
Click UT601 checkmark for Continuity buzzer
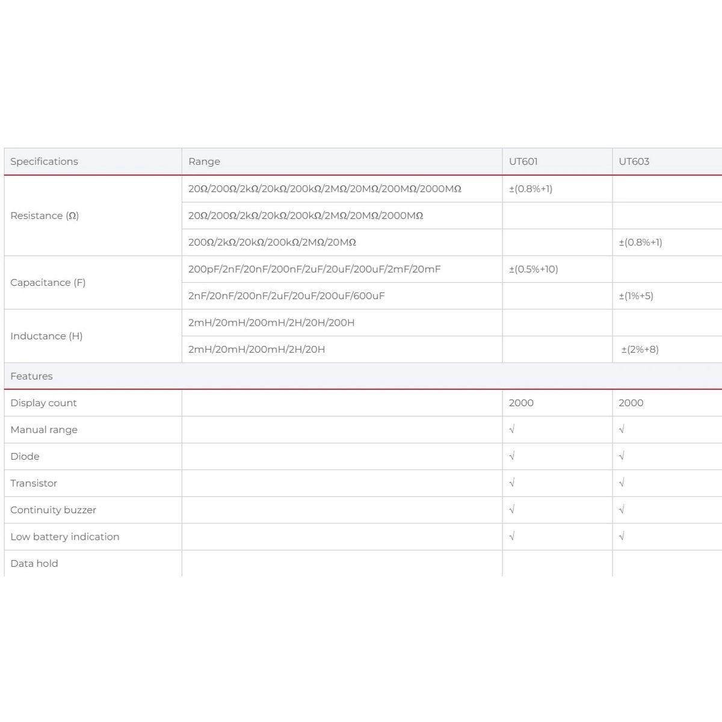point(512,510)
